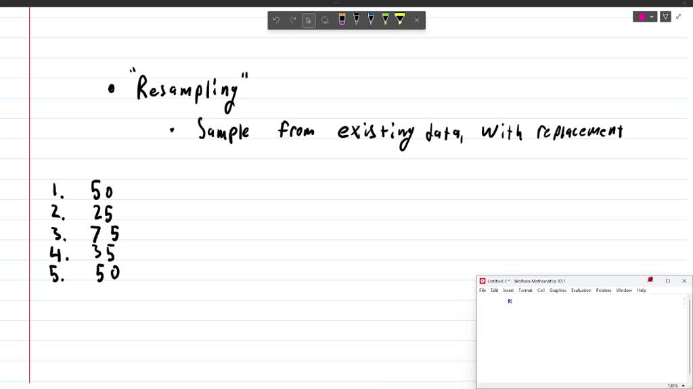693x389 pixels.
Task: Open the Evaluation menu in Mathematica
Action: click(581, 290)
